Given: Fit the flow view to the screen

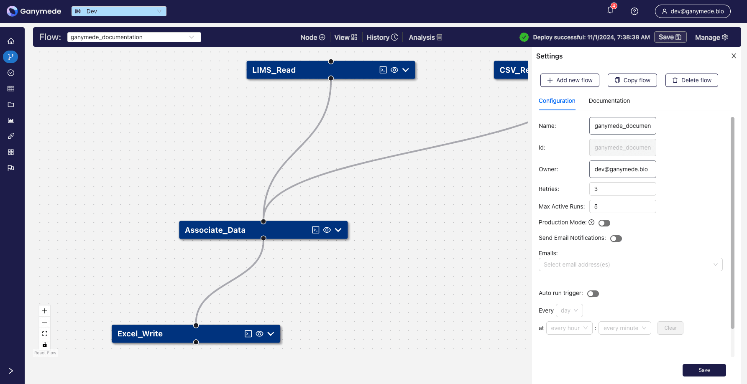Looking at the screenshot, I should click(45, 333).
